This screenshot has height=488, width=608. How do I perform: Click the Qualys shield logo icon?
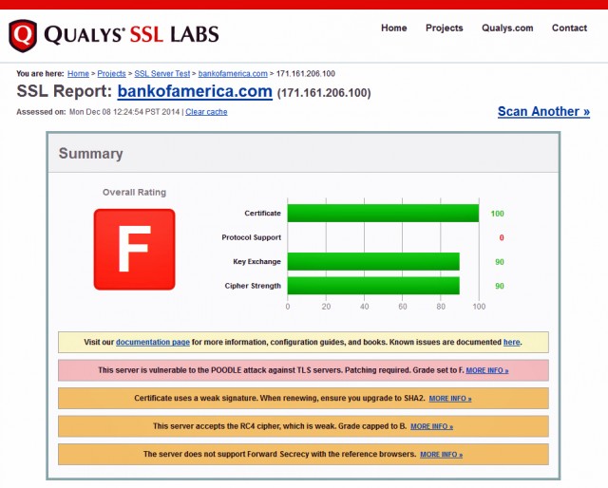point(23,36)
